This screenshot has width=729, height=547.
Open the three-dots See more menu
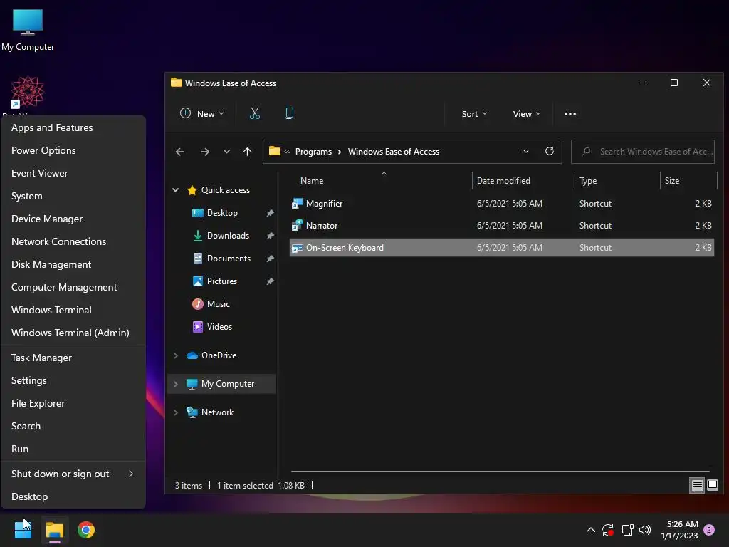coord(570,113)
